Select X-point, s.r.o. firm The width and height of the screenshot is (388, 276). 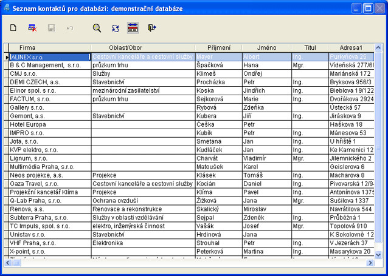point(50,252)
